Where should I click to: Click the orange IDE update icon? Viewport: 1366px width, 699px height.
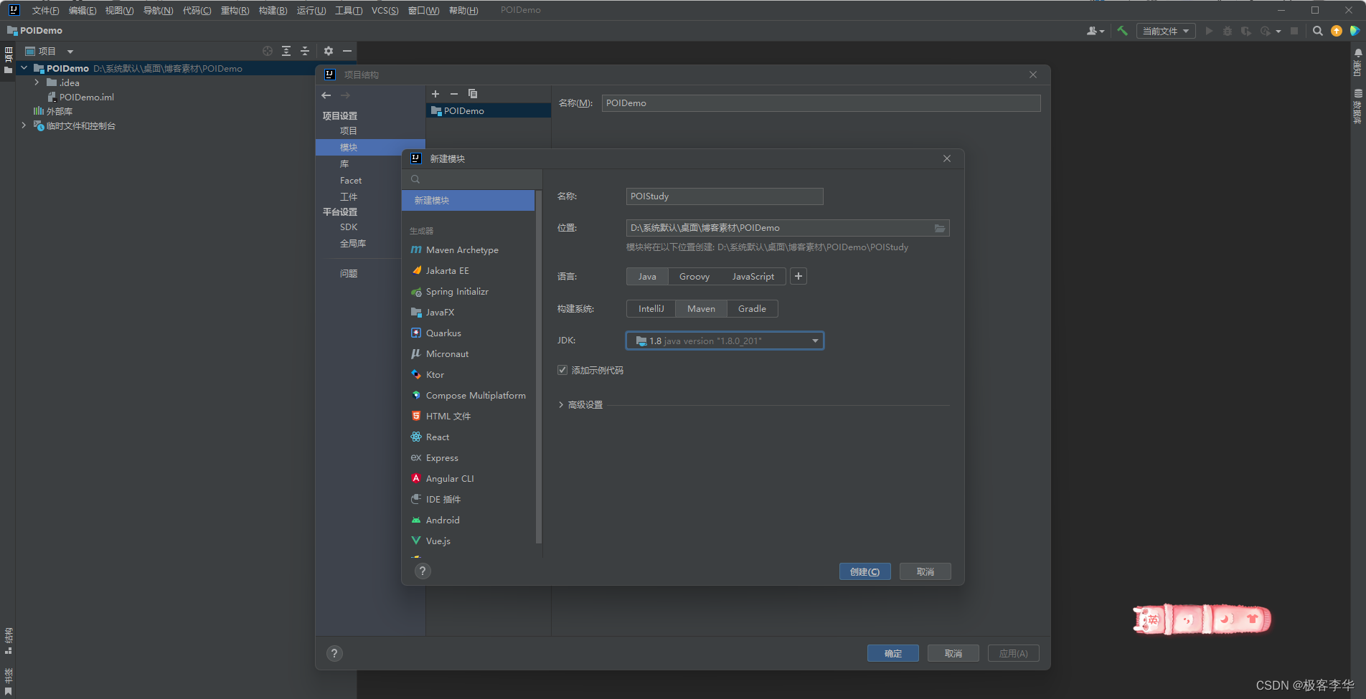[1337, 31]
